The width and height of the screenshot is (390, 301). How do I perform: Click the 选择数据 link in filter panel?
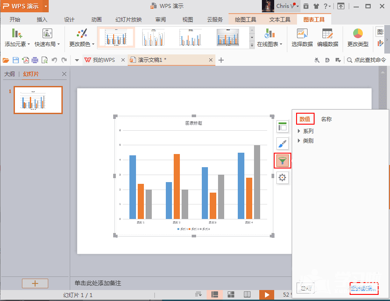click(364, 288)
